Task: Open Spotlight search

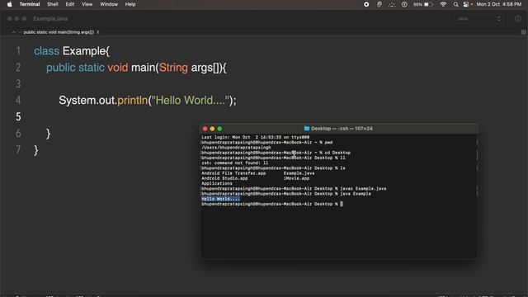Action: point(455,4)
